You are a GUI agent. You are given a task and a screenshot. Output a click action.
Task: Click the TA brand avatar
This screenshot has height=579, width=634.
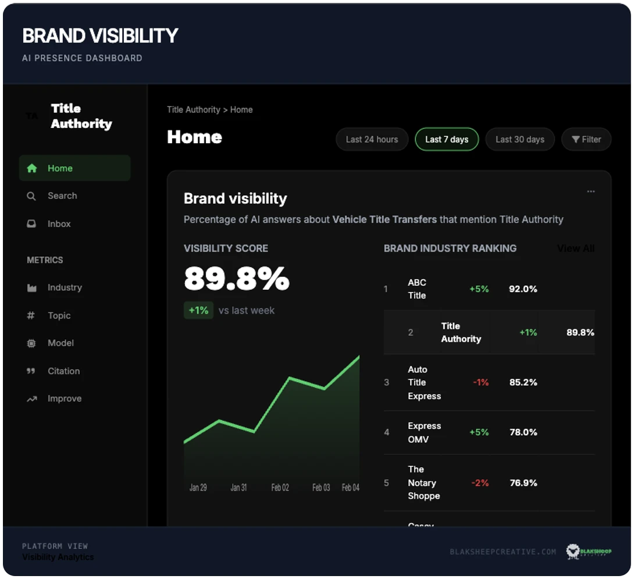pyautogui.click(x=32, y=116)
